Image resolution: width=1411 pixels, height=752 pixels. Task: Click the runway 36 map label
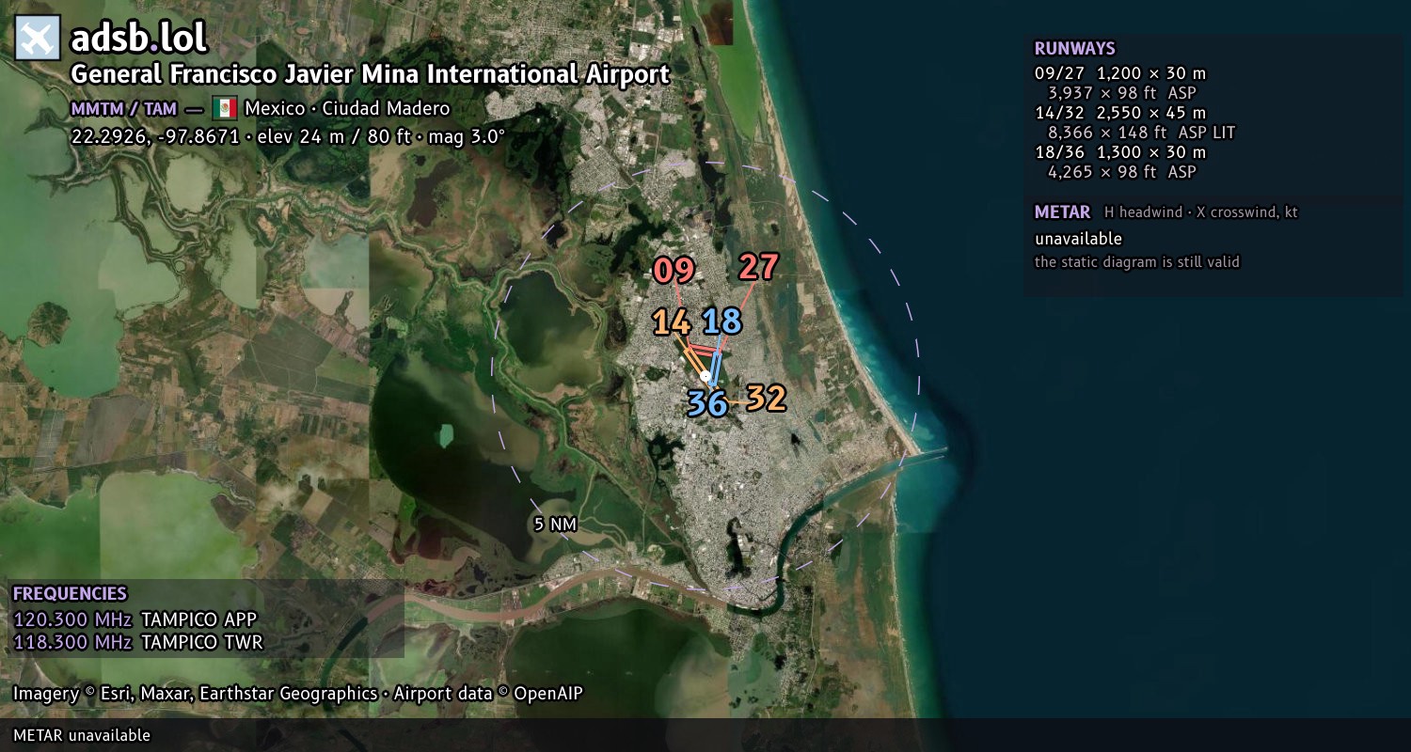click(707, 403)
